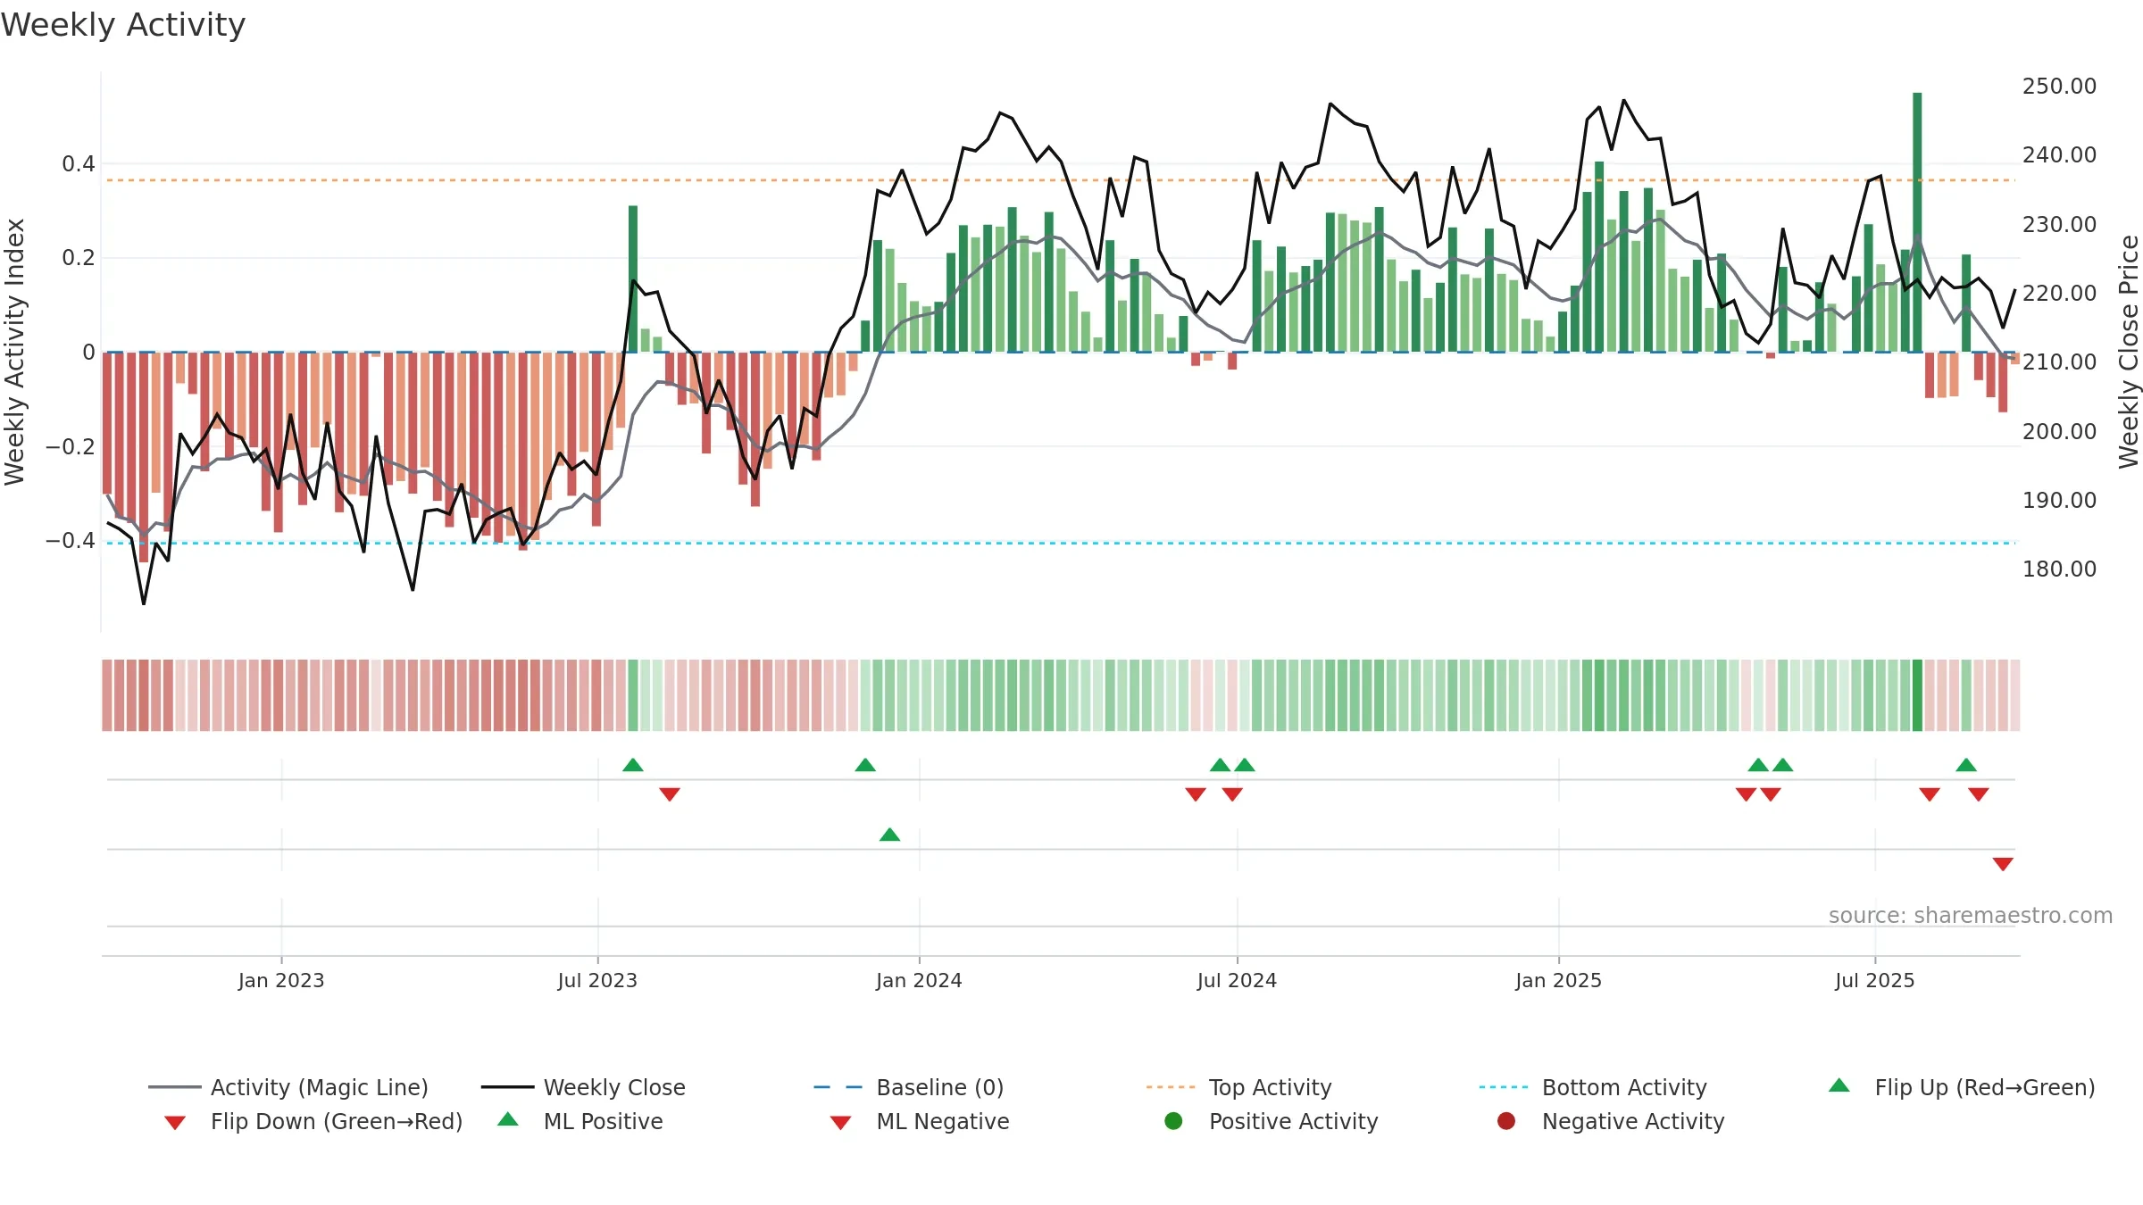Click the flip-up triangle just before Jan 2024
The image size is (2143, 1205).
coord(865,765)
